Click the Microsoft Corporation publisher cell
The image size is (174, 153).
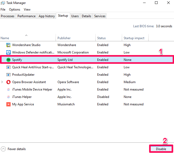(x=73, y=52)
